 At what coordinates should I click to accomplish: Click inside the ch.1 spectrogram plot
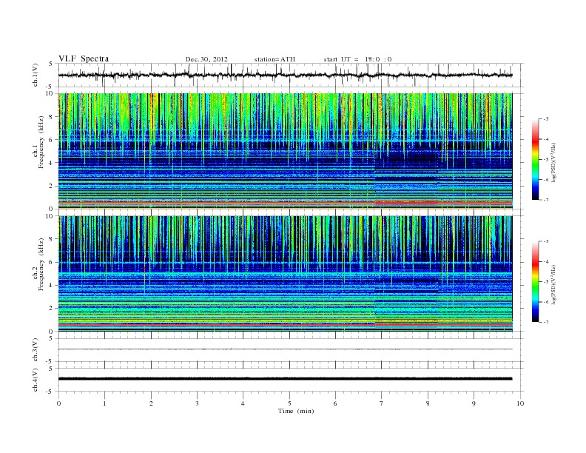coord(285,151)
